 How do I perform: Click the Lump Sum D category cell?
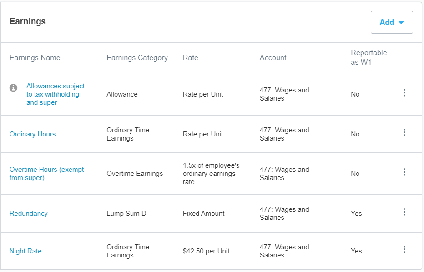click(126, 214)
